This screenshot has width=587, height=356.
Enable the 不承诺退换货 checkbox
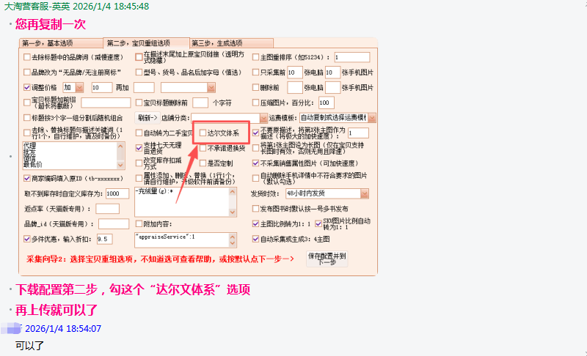[x=203, y=149]
